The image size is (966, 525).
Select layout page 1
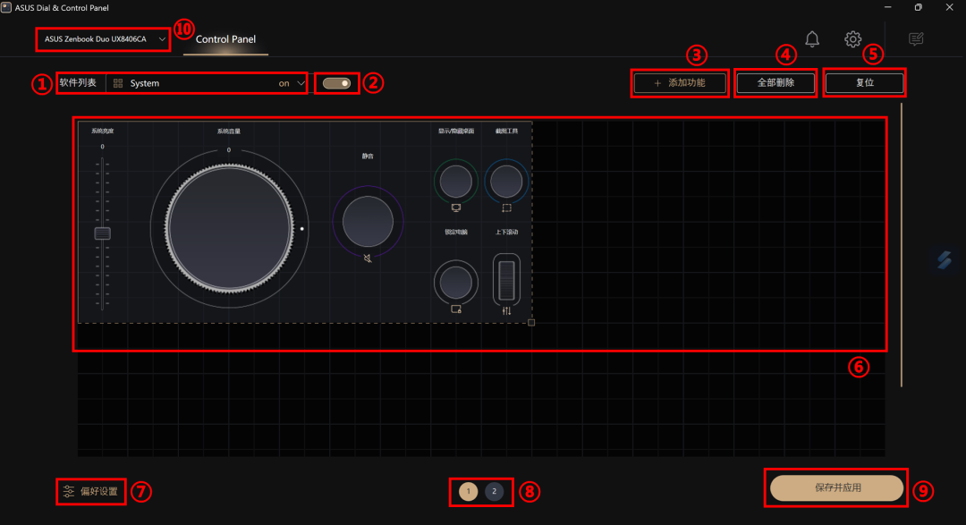point(468,491)
